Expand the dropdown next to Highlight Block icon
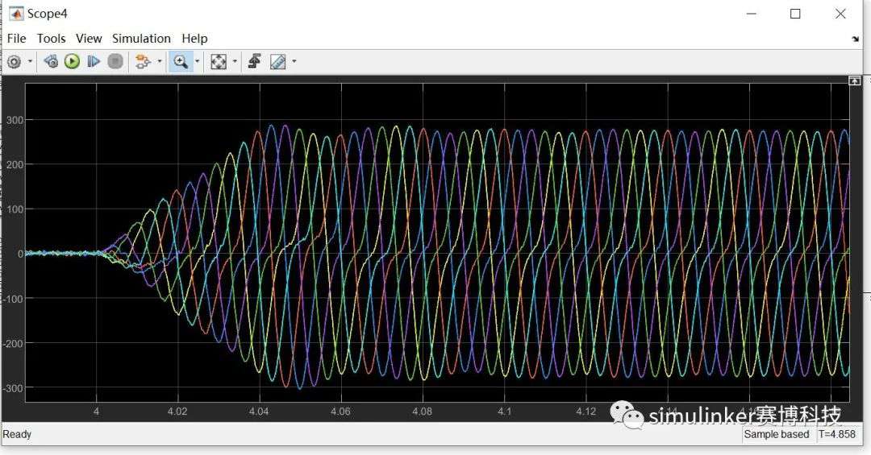 [160, 61]
